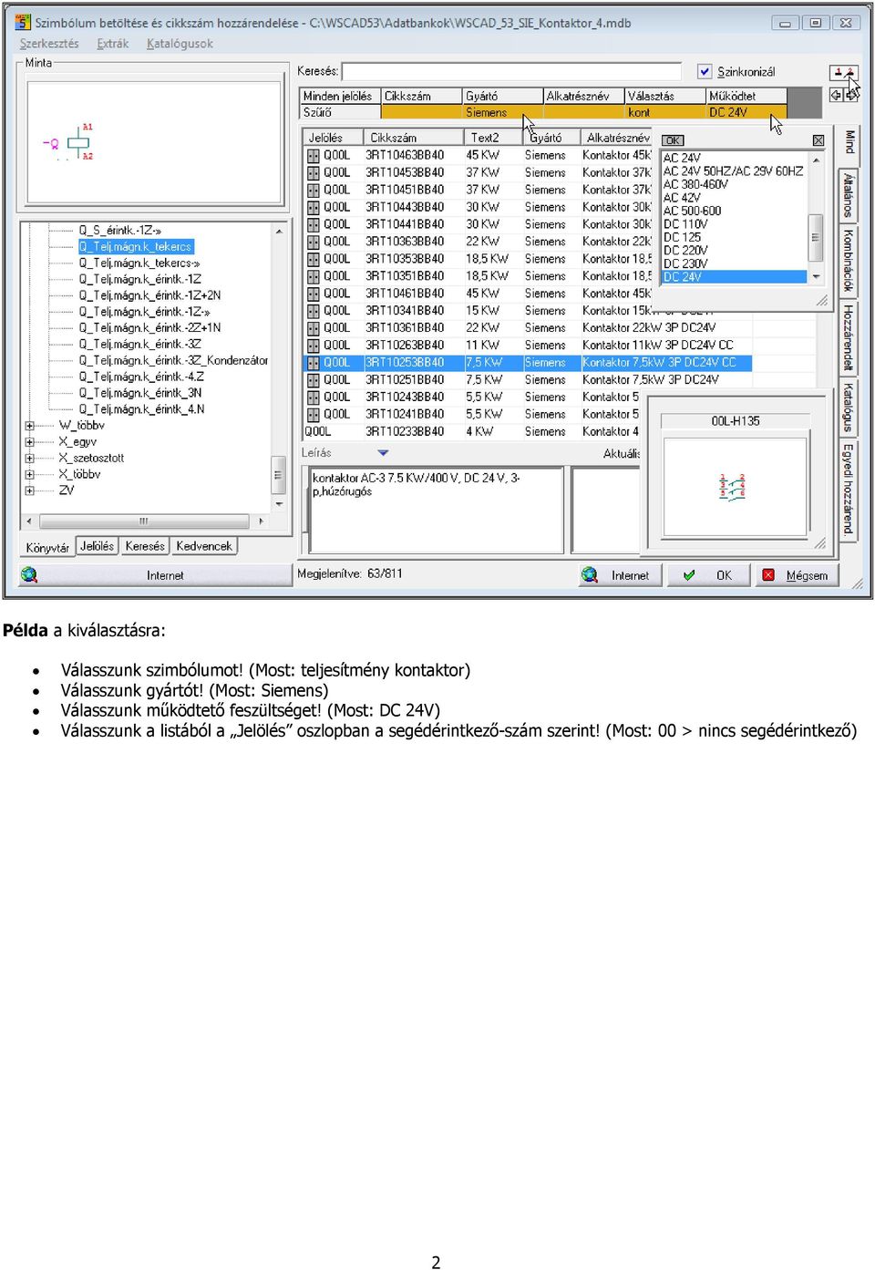Click the red X icon on Mégsem button

pos(768,575)
